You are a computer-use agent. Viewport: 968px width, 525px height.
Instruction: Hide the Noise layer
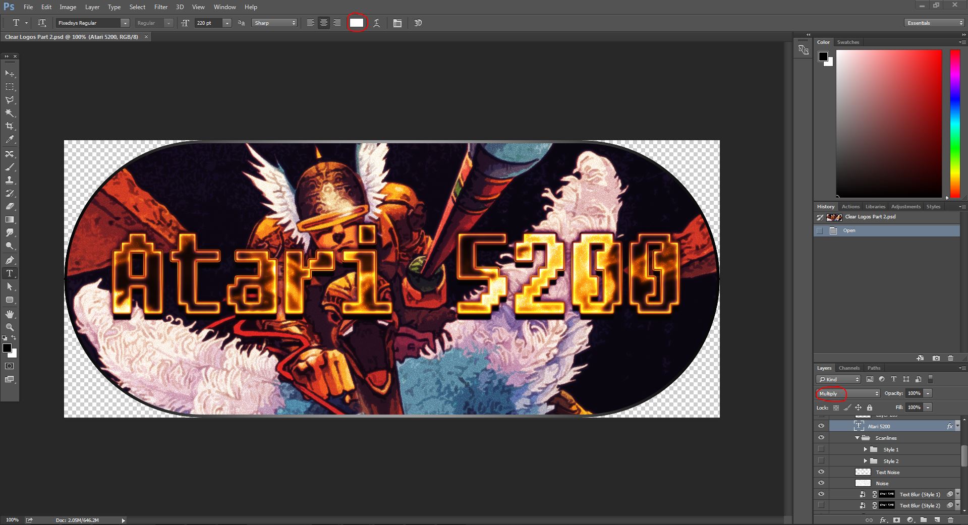[821, 483]
